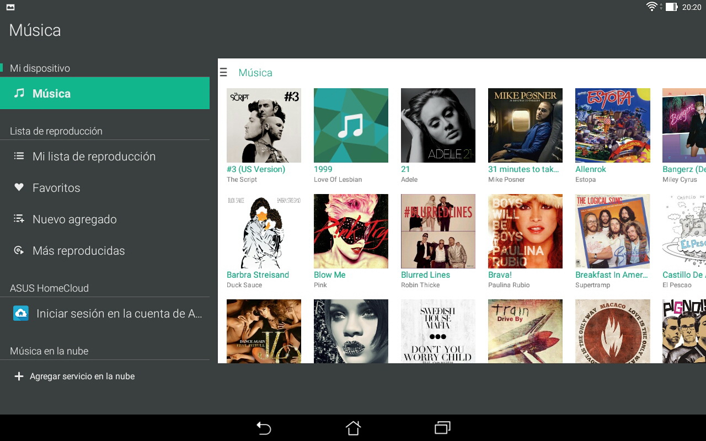Select the Blurred Lines album cover
The height and width of the screenshot is (441, 706).
click(438, 231)
